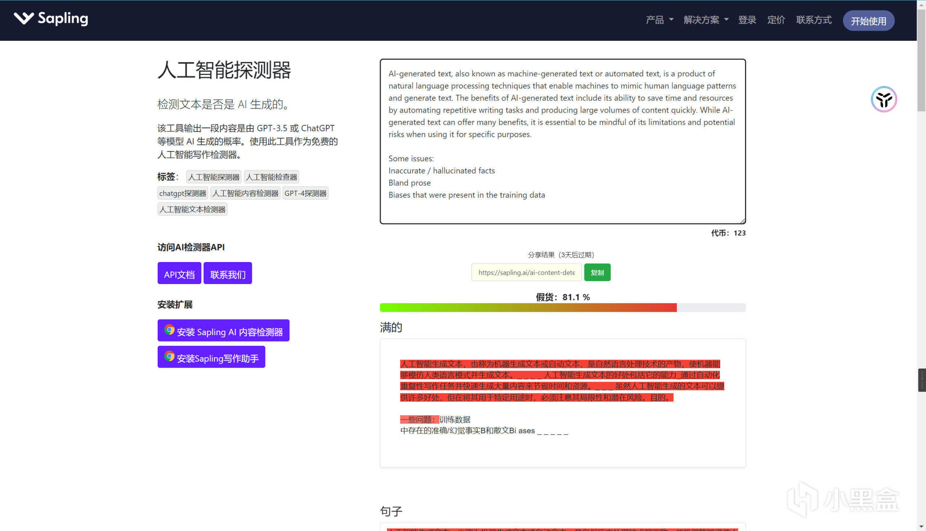Click the dark side tab on right edge
This screenshot has width=926, height=531.
(922, 380)
